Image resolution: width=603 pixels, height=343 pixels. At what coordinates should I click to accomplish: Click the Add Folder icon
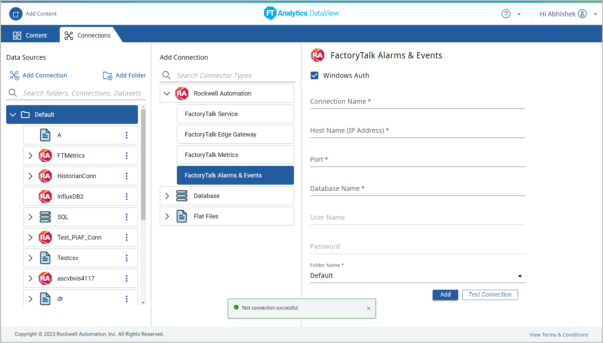108,75
